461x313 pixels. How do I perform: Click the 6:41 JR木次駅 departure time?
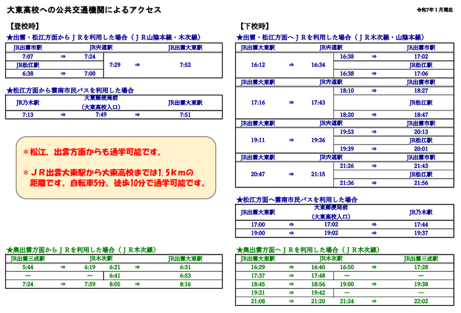[x=115, y=276]
